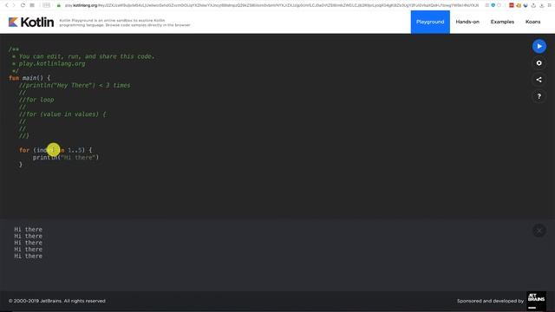Go to the Examples tab

pos(502,22)
